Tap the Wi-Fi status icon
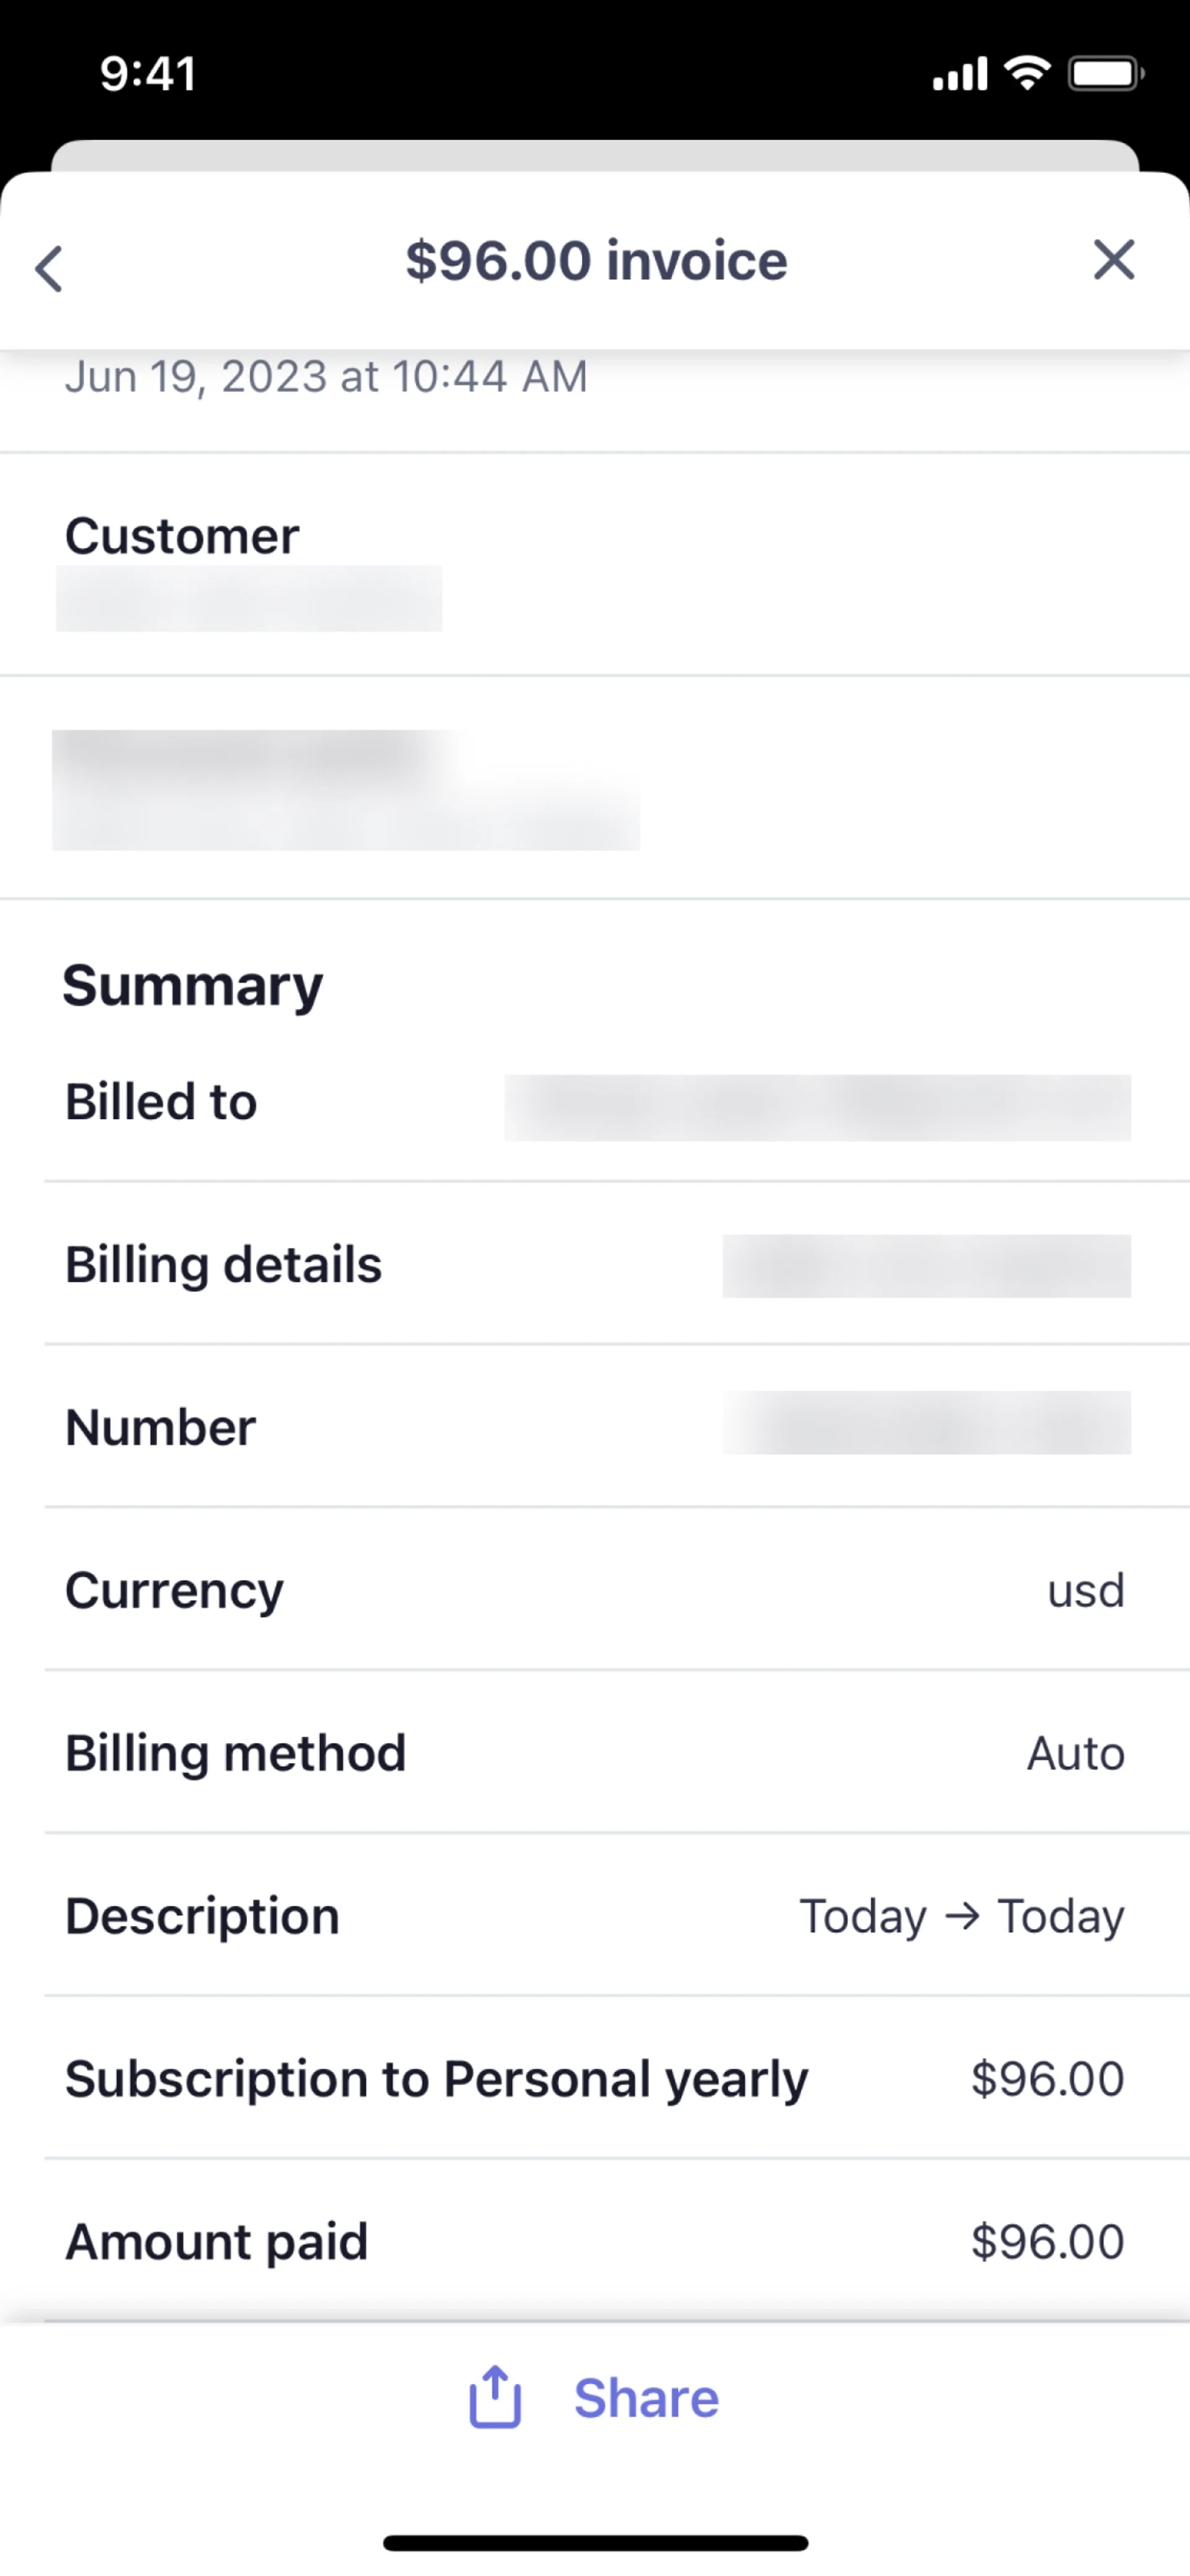This screenshot has height=2576, width=1190. 1026,73
